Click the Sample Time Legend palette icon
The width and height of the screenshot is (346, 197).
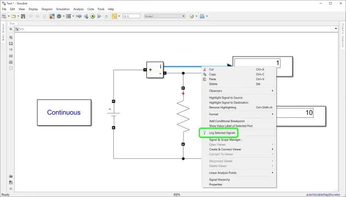click(11, 50)
